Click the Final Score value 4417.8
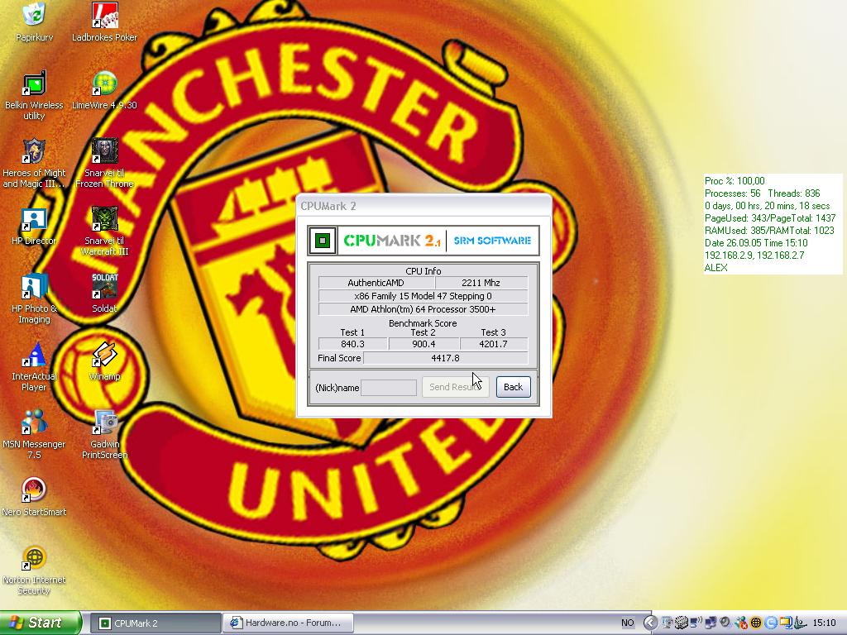 (445, 358)
